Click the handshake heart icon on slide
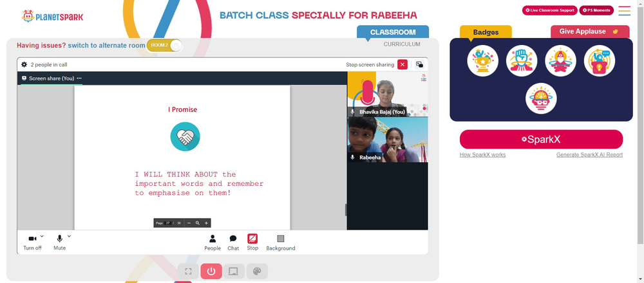This screenshot has height=283, width=644. coord(185,137)
